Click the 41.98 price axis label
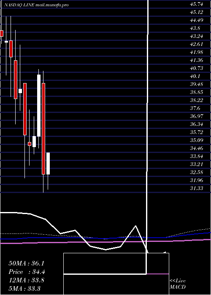 point(197,52)
